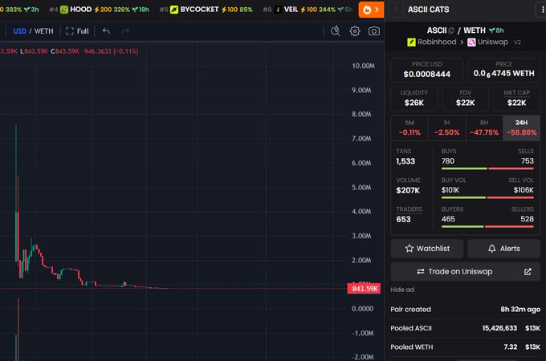The height and width of the screenshot is (361, 546).
Task: Click the swap arrows icon on Trade button
Action: pos(421,271)
